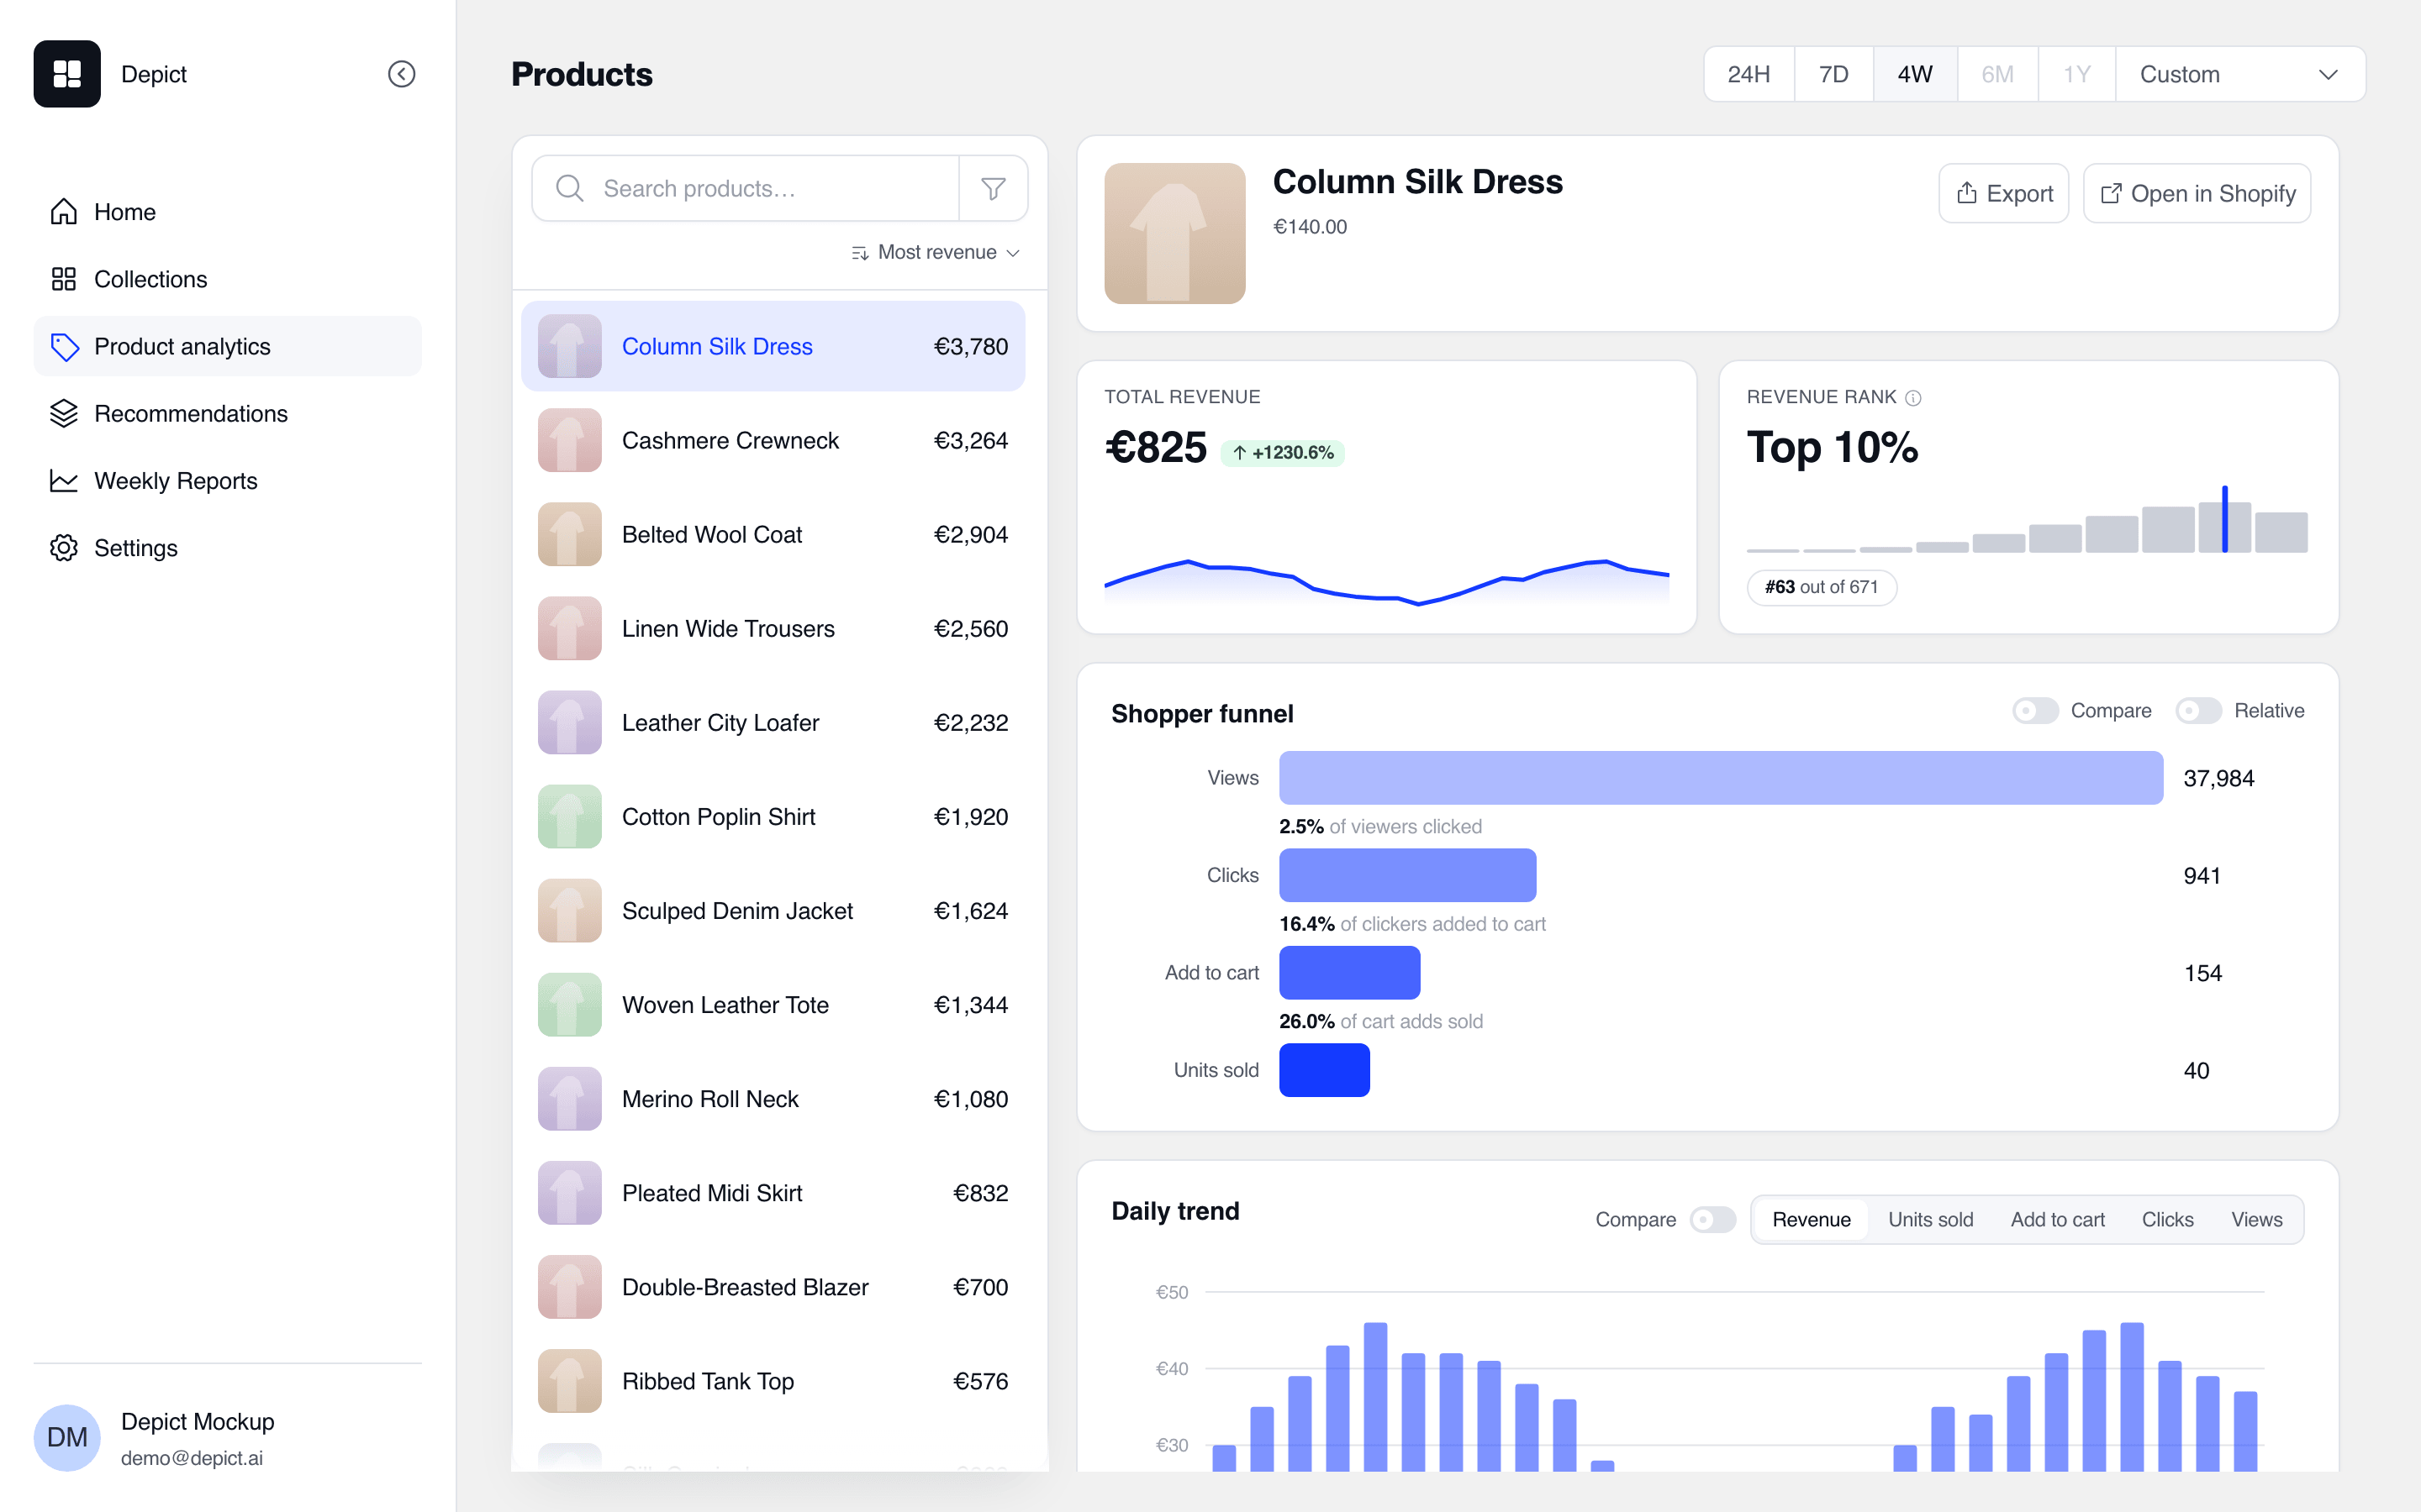Open the Custom date range dropdown
Image resolution: width=2421 pixels, height=1512 pixels.
click(2240, 74)
